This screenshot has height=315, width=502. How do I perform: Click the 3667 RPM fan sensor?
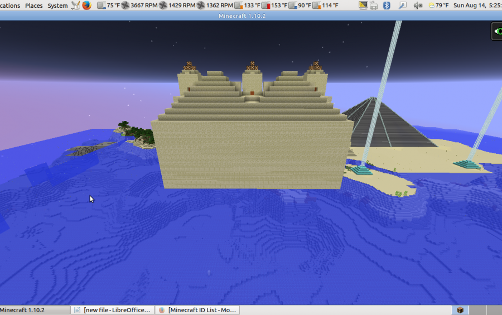point(139,5)
